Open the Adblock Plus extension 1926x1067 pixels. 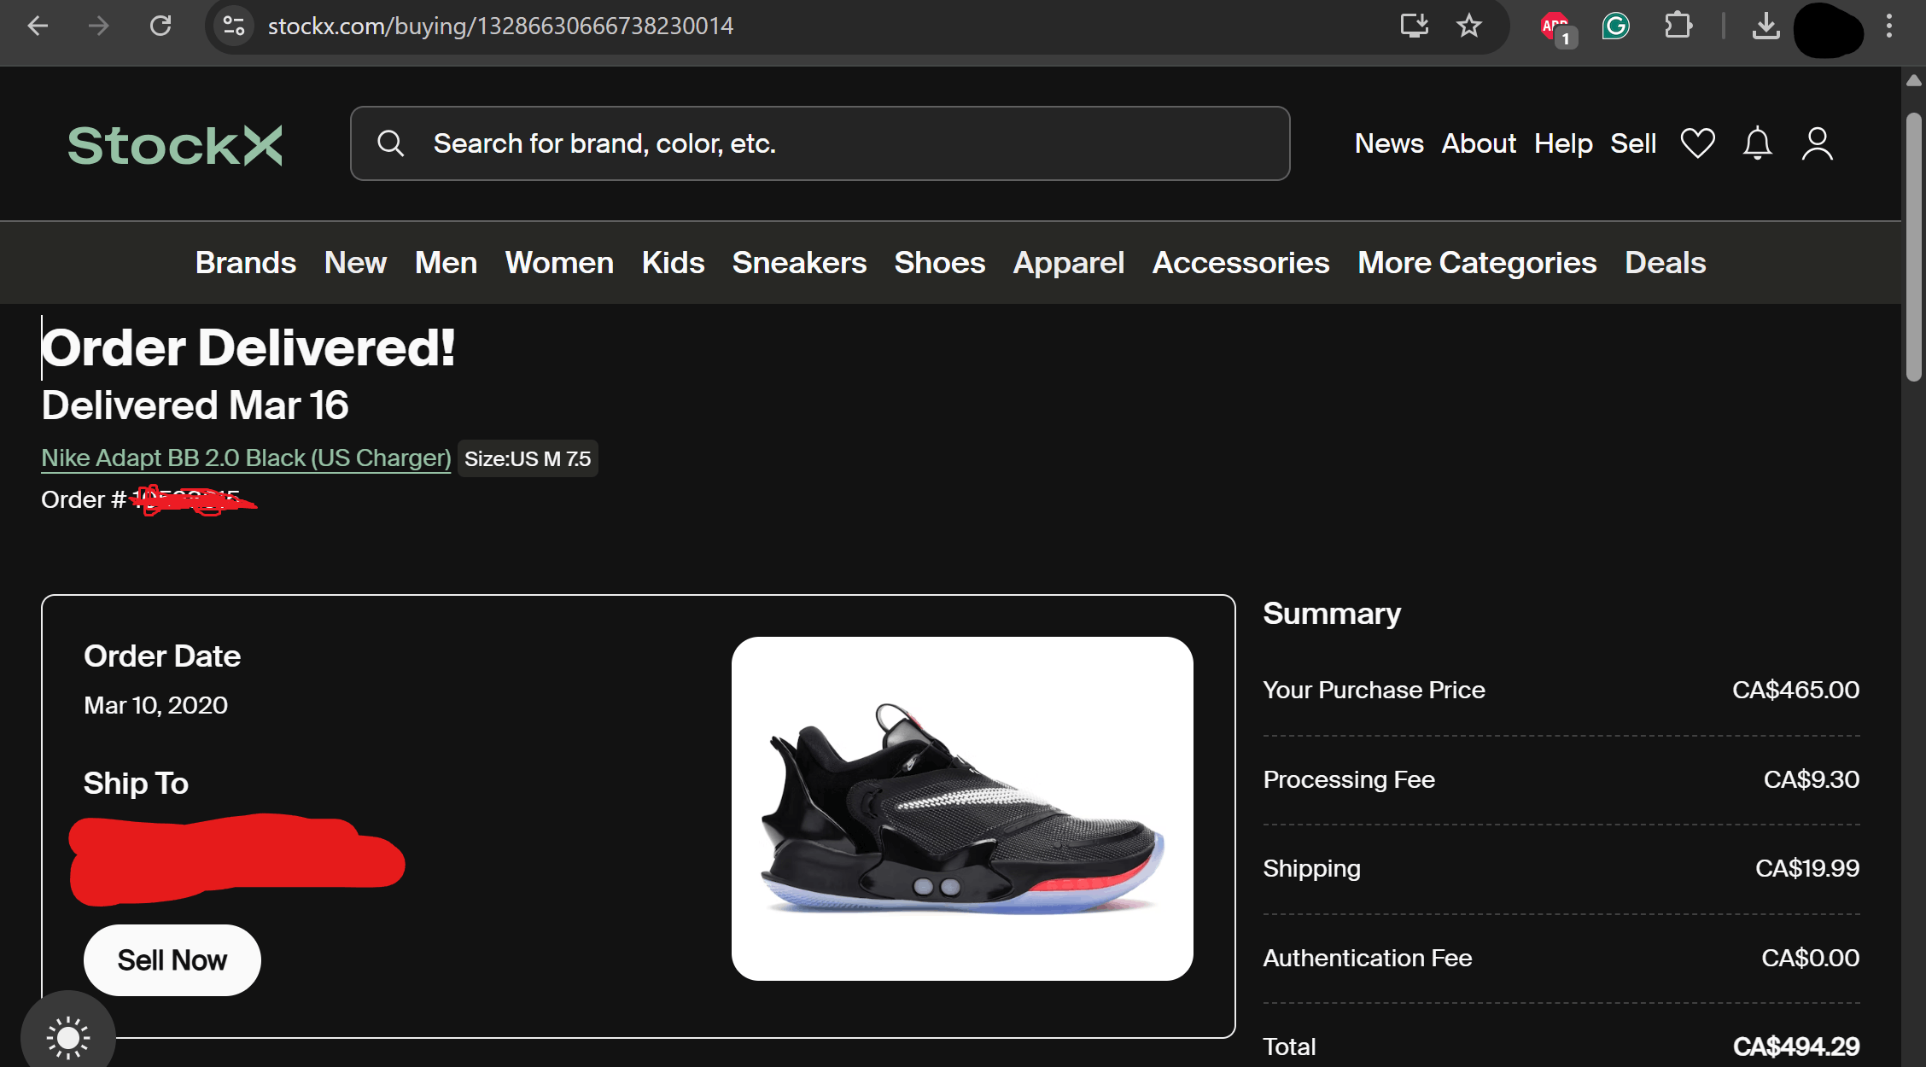(1558, 28)
